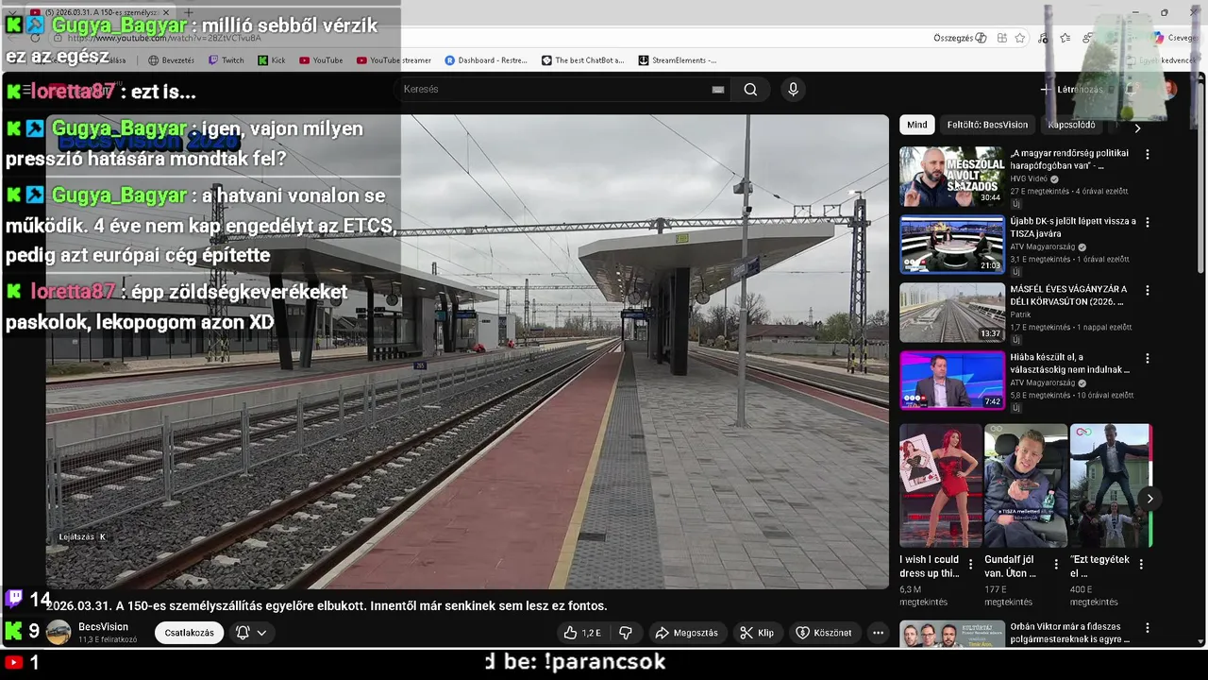Send thanks using the Köszönet button
The height and width of the screenshot is (680, 1208).
[824, 633]
